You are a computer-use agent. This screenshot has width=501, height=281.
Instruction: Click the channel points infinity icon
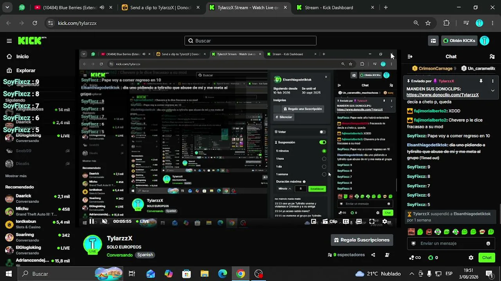tap(415, 258)
